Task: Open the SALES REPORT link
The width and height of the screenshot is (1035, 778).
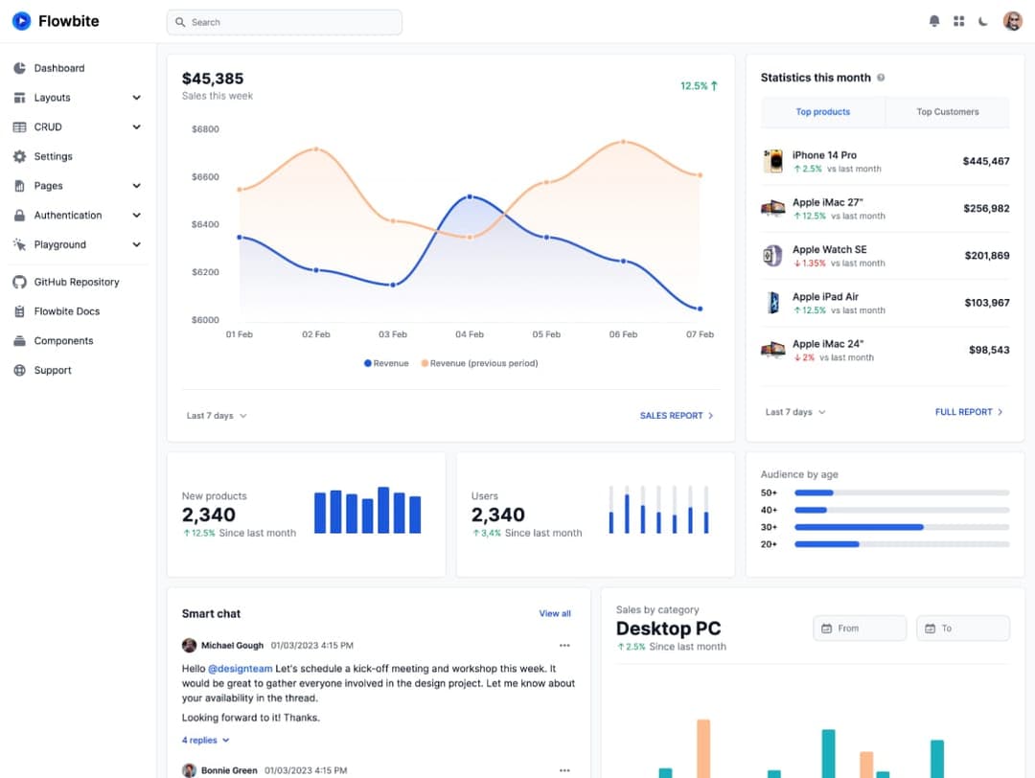Action: 677,416
